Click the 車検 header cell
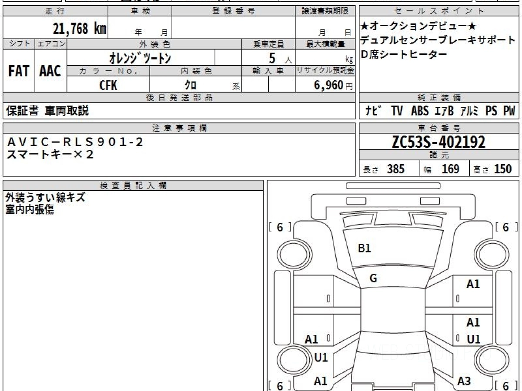522x391 pixels. click(x=140, y=11)
